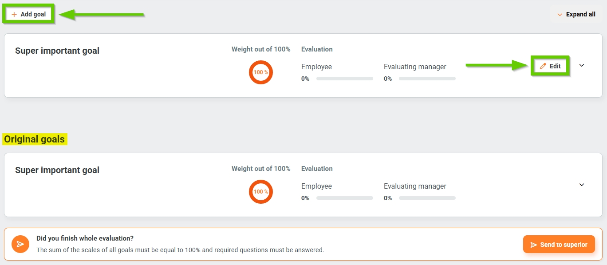
Task: Click the pencil icon next to Edit
Action: 543,66
